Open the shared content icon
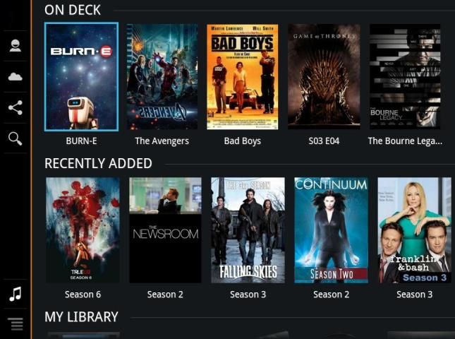Screen dimensions: 455x339 pos(15,107)
